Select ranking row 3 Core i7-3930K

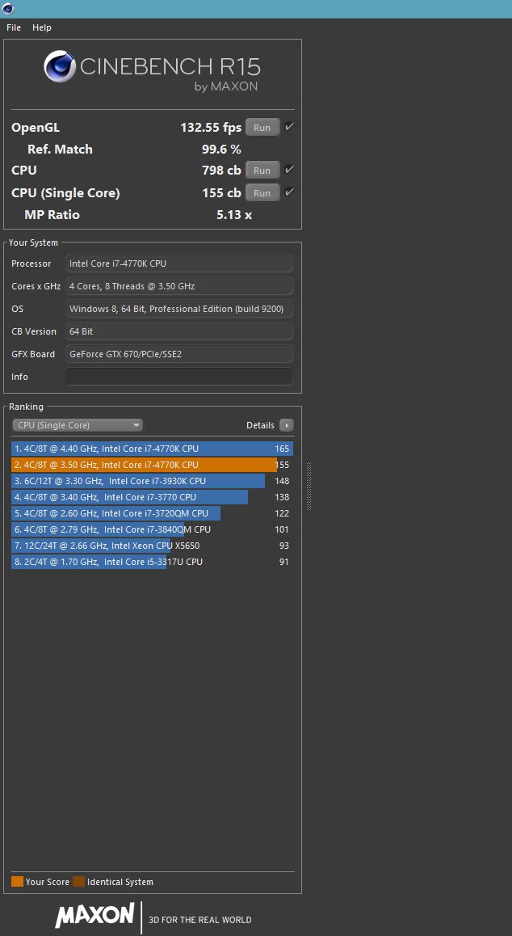[152, 481]
